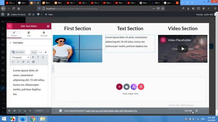The image size is (218, 122).
Task: Open the save options arrow beside UPDATE
Action: click(x=48, y=111)
